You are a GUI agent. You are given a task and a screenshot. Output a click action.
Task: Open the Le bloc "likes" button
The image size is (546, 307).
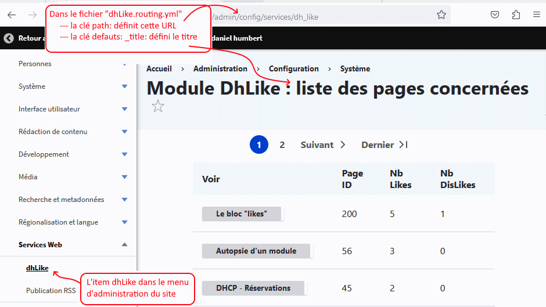pyautogui.click(x=241, y=214)
